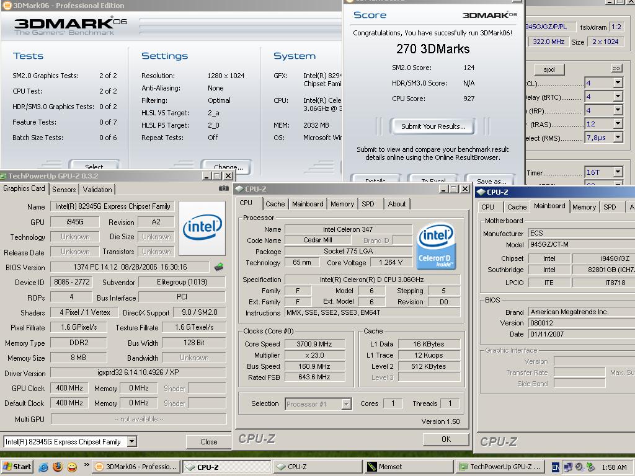Click the Pixel Fillrate 1.6 GPixel/s field
Image resolution: width=635 pixels, height=476 pixels.
pos(79,327)
